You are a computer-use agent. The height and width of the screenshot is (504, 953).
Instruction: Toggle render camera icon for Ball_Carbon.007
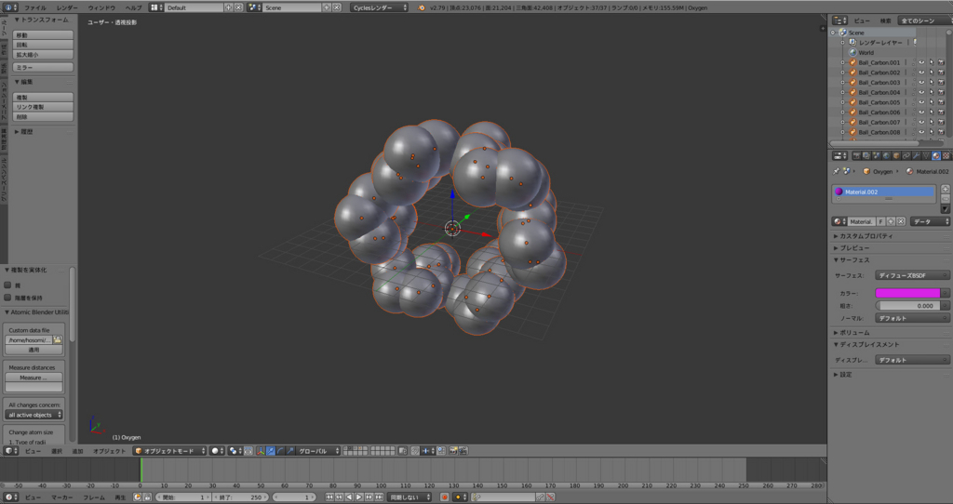tap(941, 122)
